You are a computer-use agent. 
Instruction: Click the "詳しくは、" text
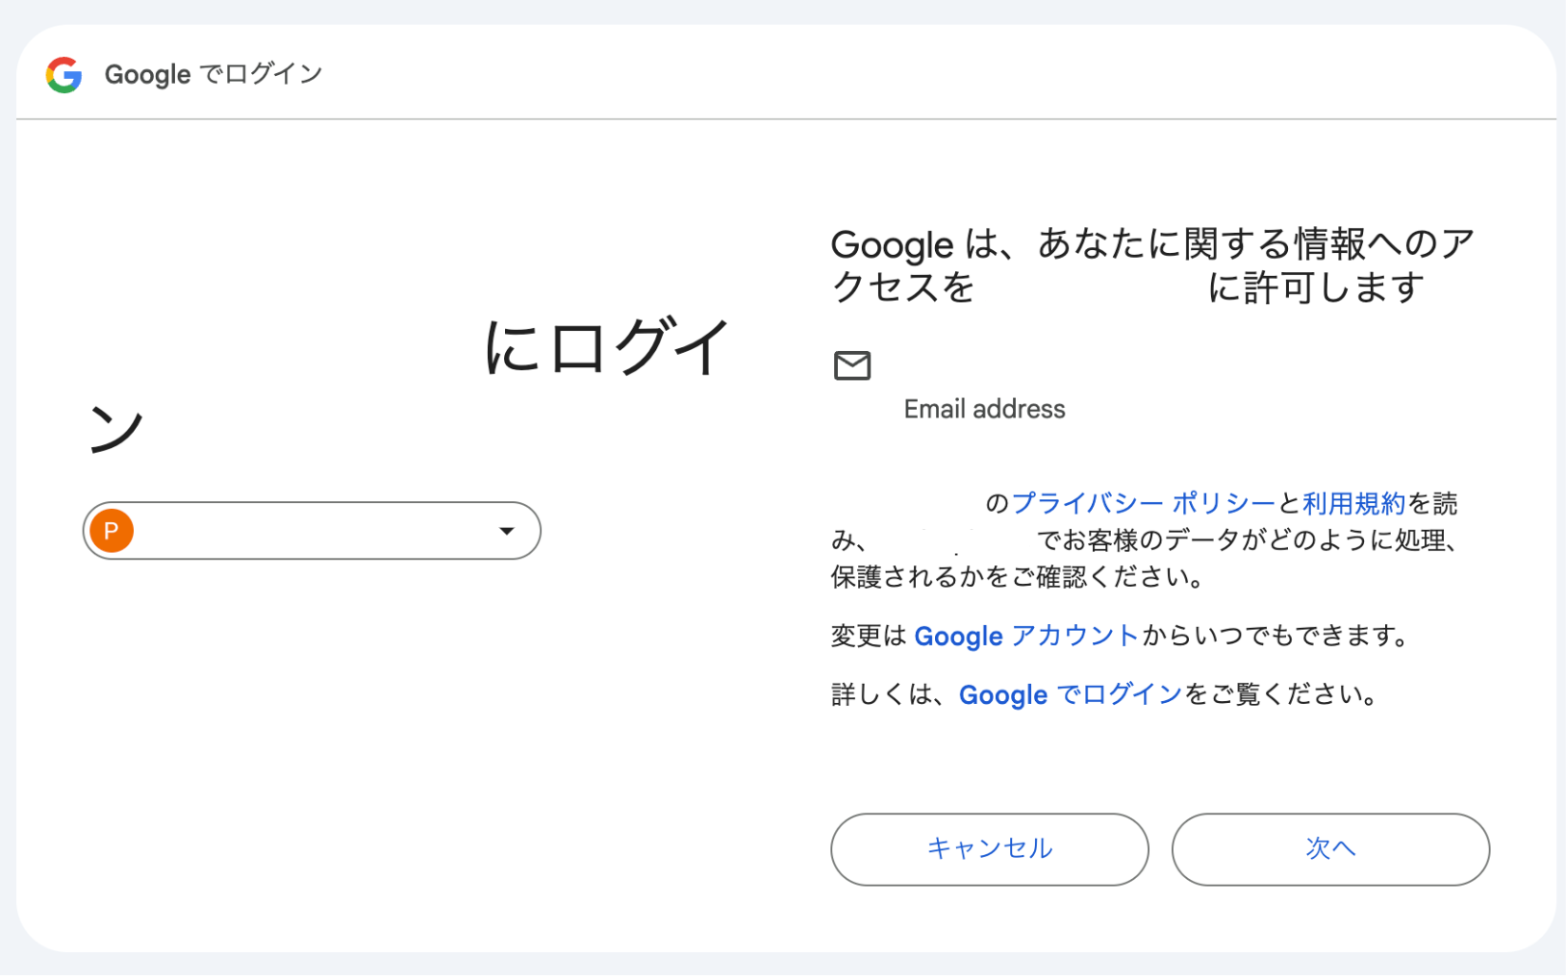coord(892,694)
